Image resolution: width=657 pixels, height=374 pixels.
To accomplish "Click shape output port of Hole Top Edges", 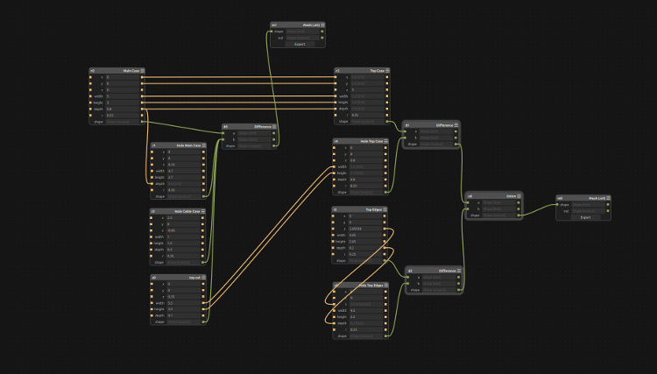I will tap(386, 335).
